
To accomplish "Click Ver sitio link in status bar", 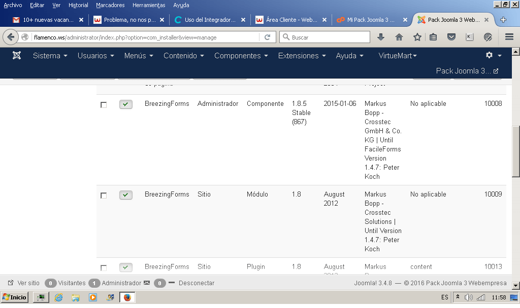I will tap(23, 283).
